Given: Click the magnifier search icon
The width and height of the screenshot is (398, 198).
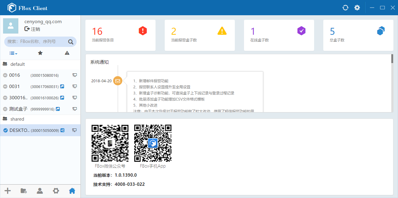Looking at the screenshot, I should point(71,42).
